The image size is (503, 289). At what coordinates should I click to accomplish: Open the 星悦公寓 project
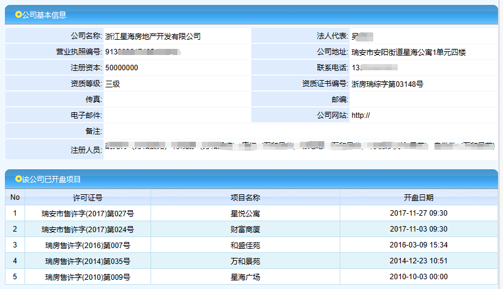245,213
